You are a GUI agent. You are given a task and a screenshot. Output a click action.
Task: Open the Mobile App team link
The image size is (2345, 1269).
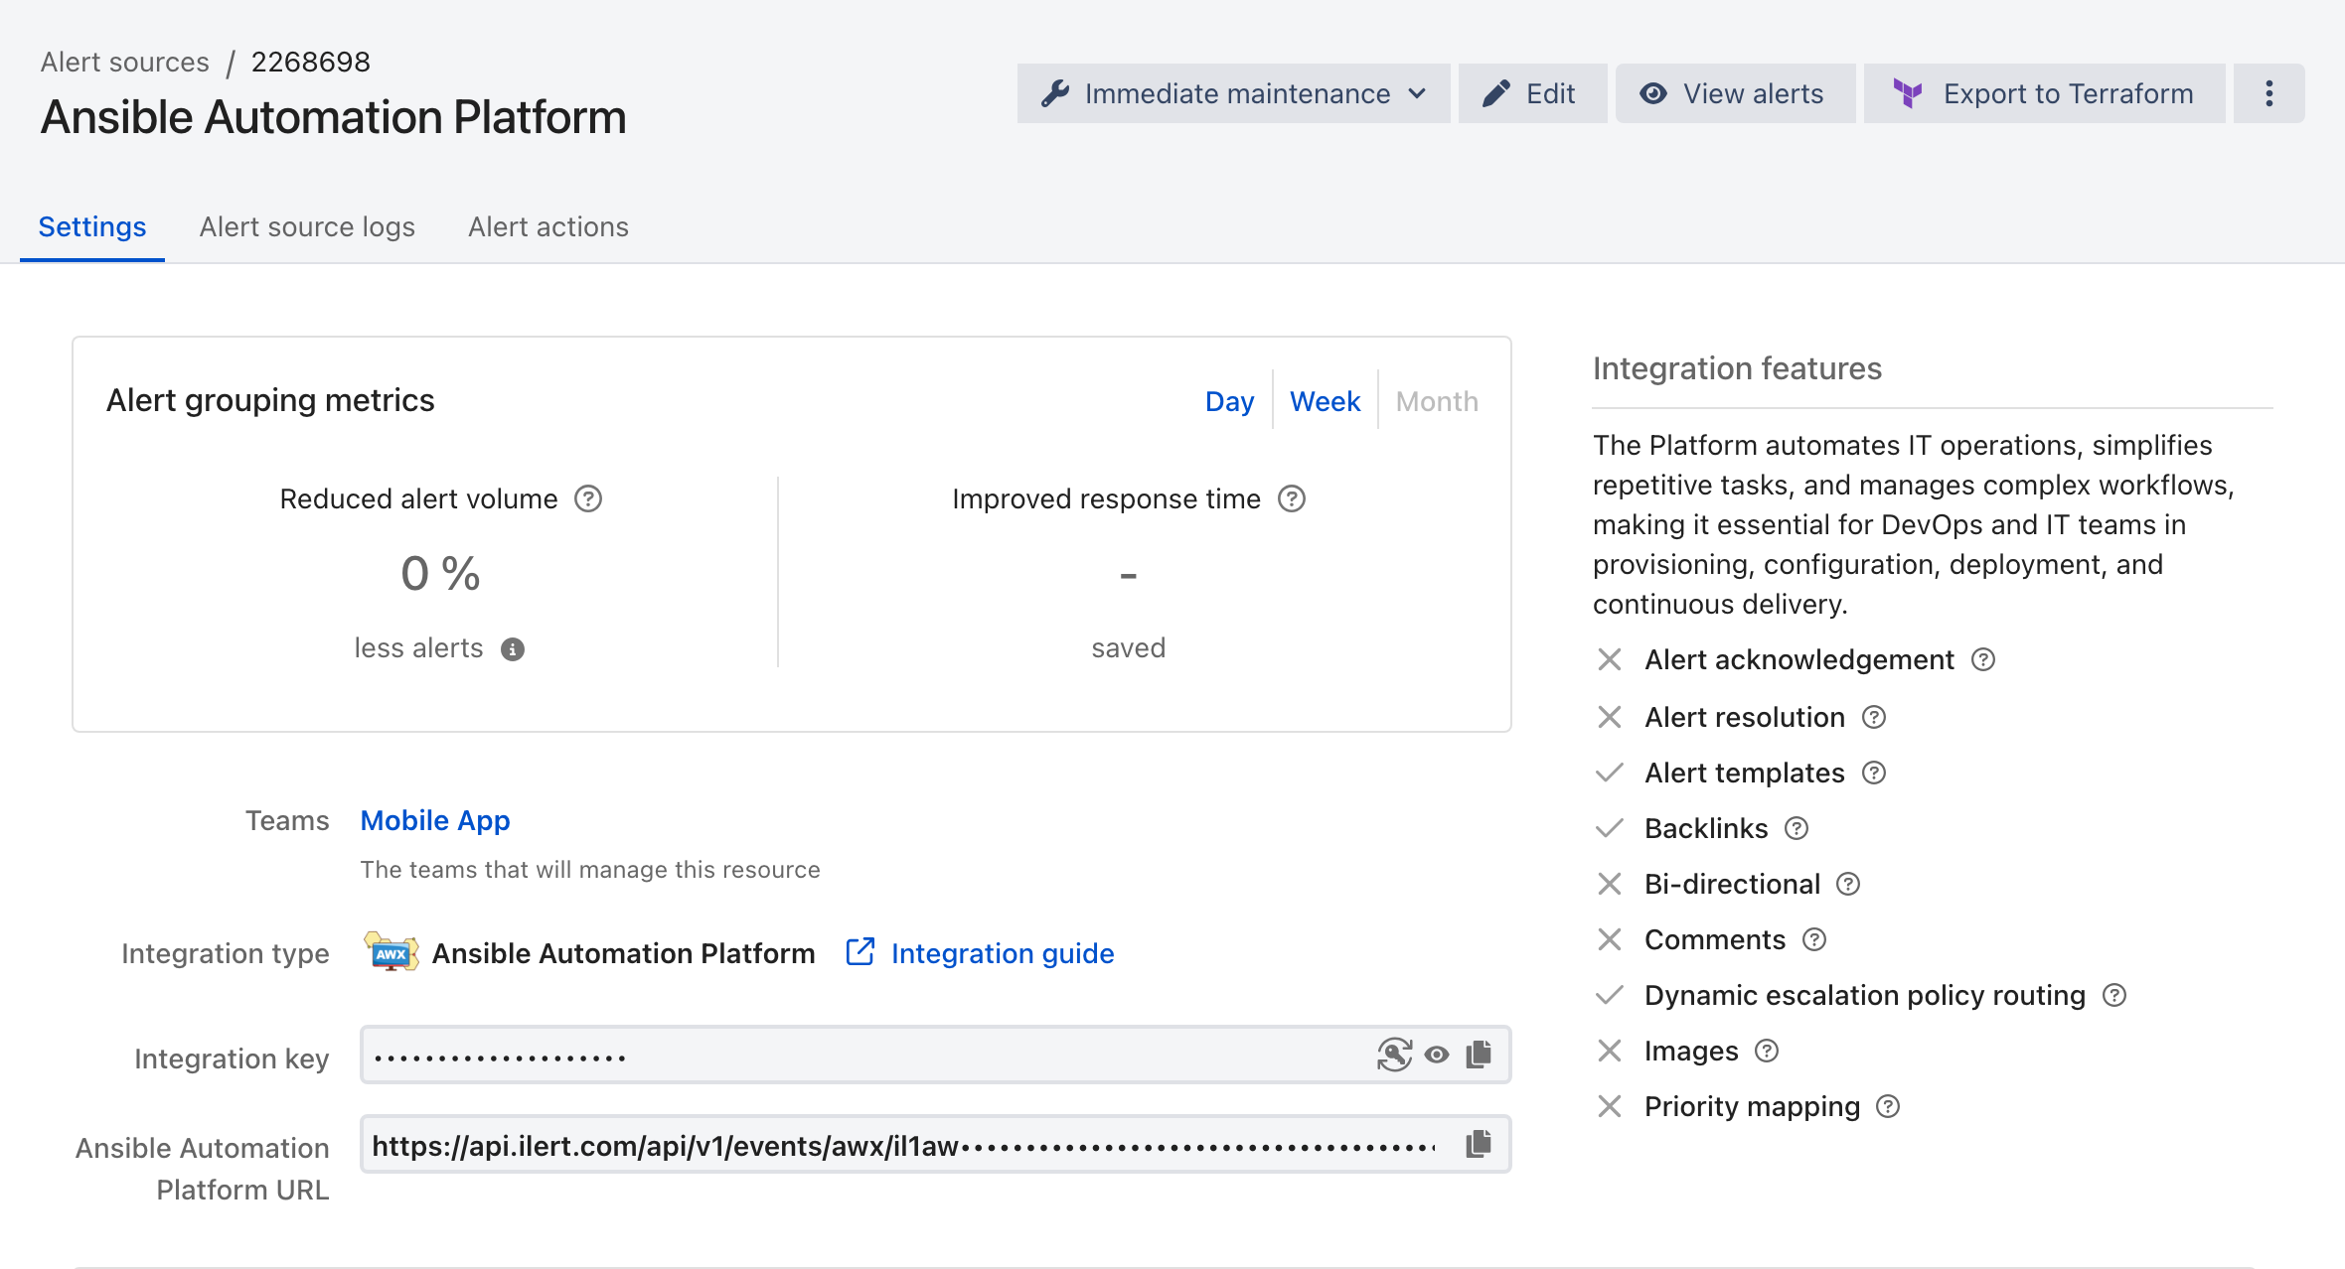click(x=435, y=820)
